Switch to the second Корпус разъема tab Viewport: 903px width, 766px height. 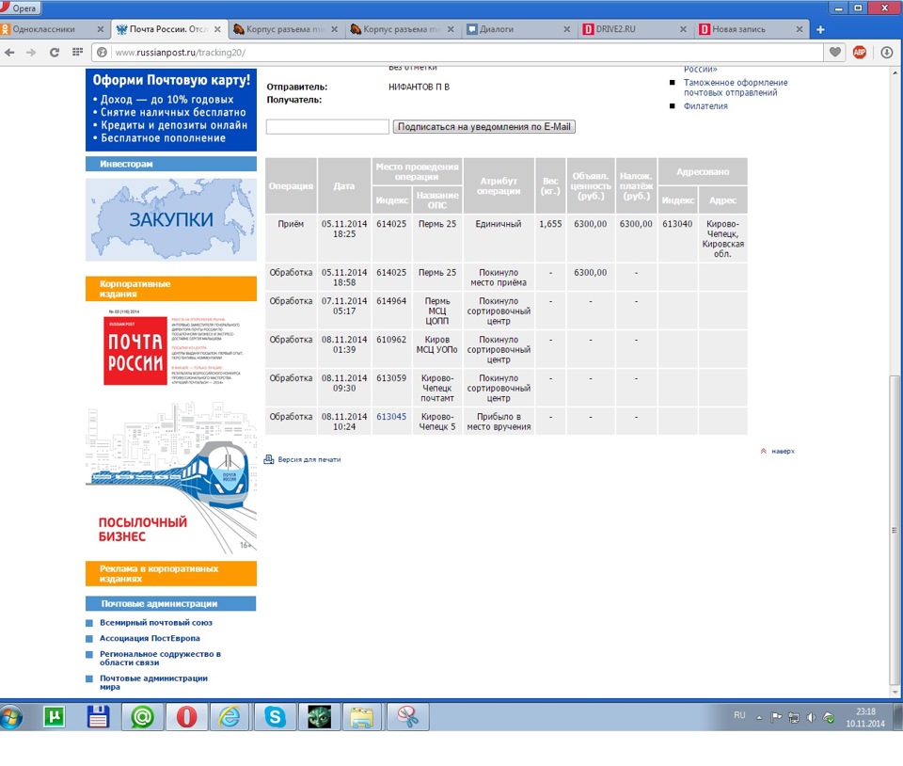pos(395,29)
